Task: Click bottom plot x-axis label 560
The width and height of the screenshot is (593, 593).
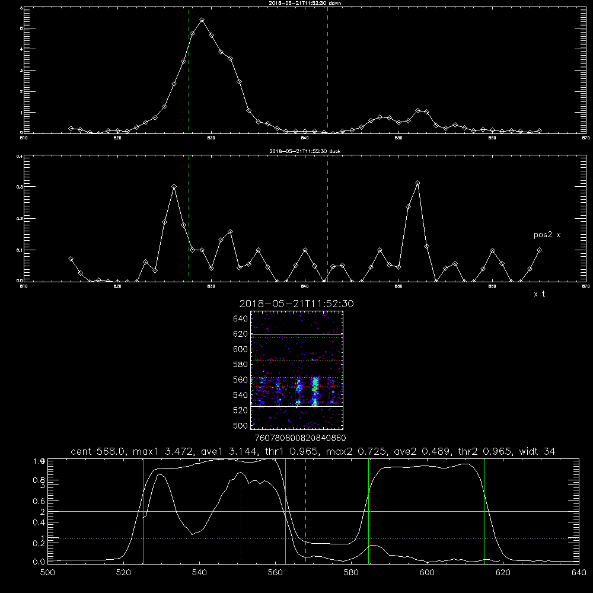Action: [275, 573]
